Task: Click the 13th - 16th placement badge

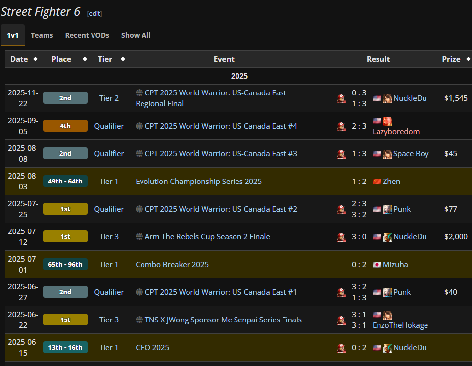Action: [65, 347]
